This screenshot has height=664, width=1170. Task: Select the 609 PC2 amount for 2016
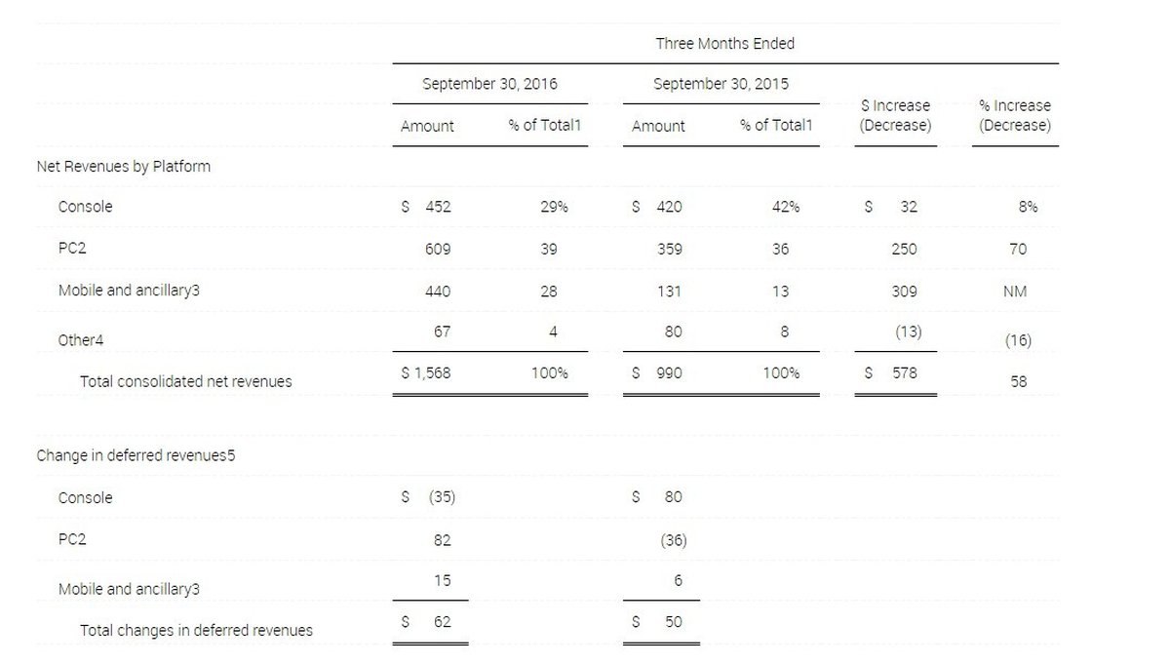click(x=438, y=249)
